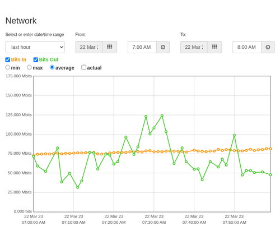
Task: Click the To time field 8:00 AM
Action: (x=247, y=47)
